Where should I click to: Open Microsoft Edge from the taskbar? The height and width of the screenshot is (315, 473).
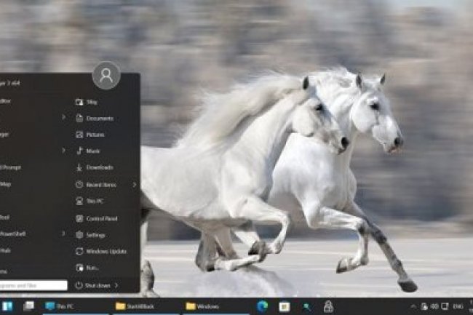263,306
